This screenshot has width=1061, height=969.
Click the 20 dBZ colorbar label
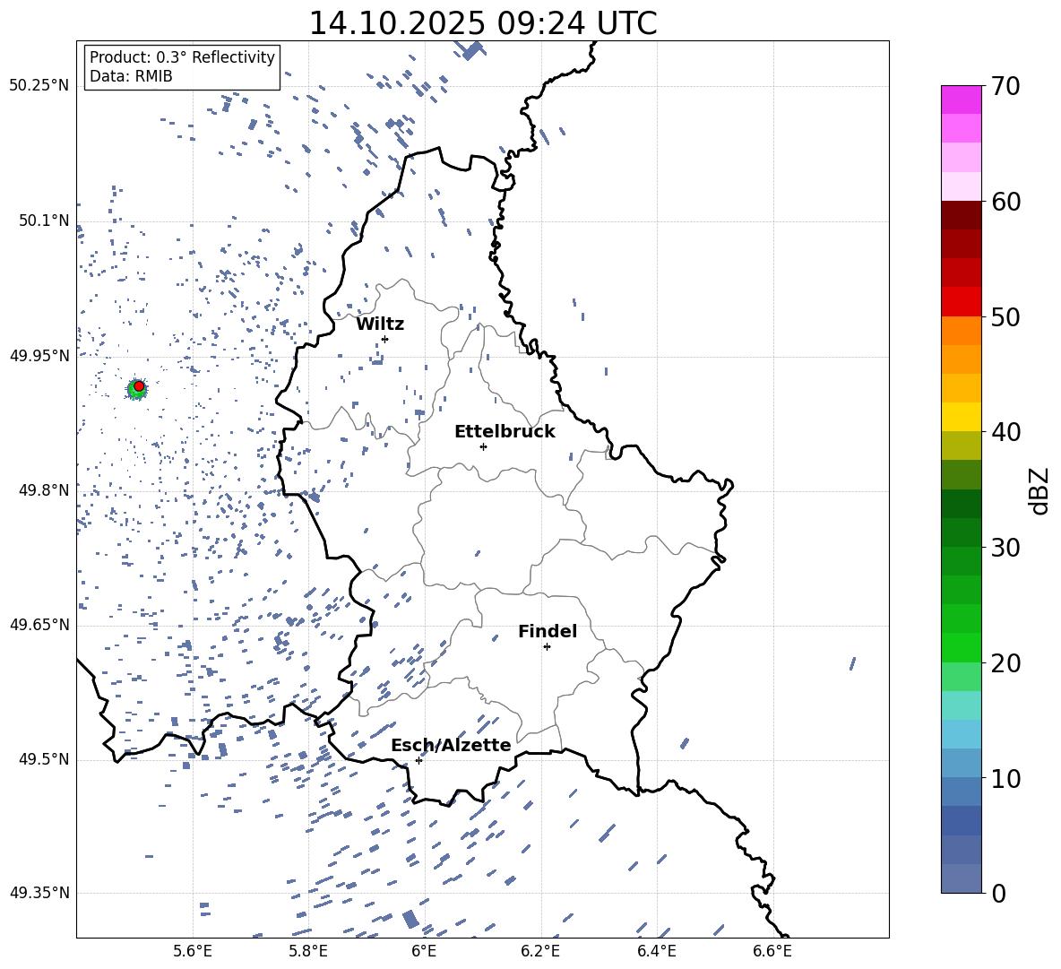point(1005,663)
